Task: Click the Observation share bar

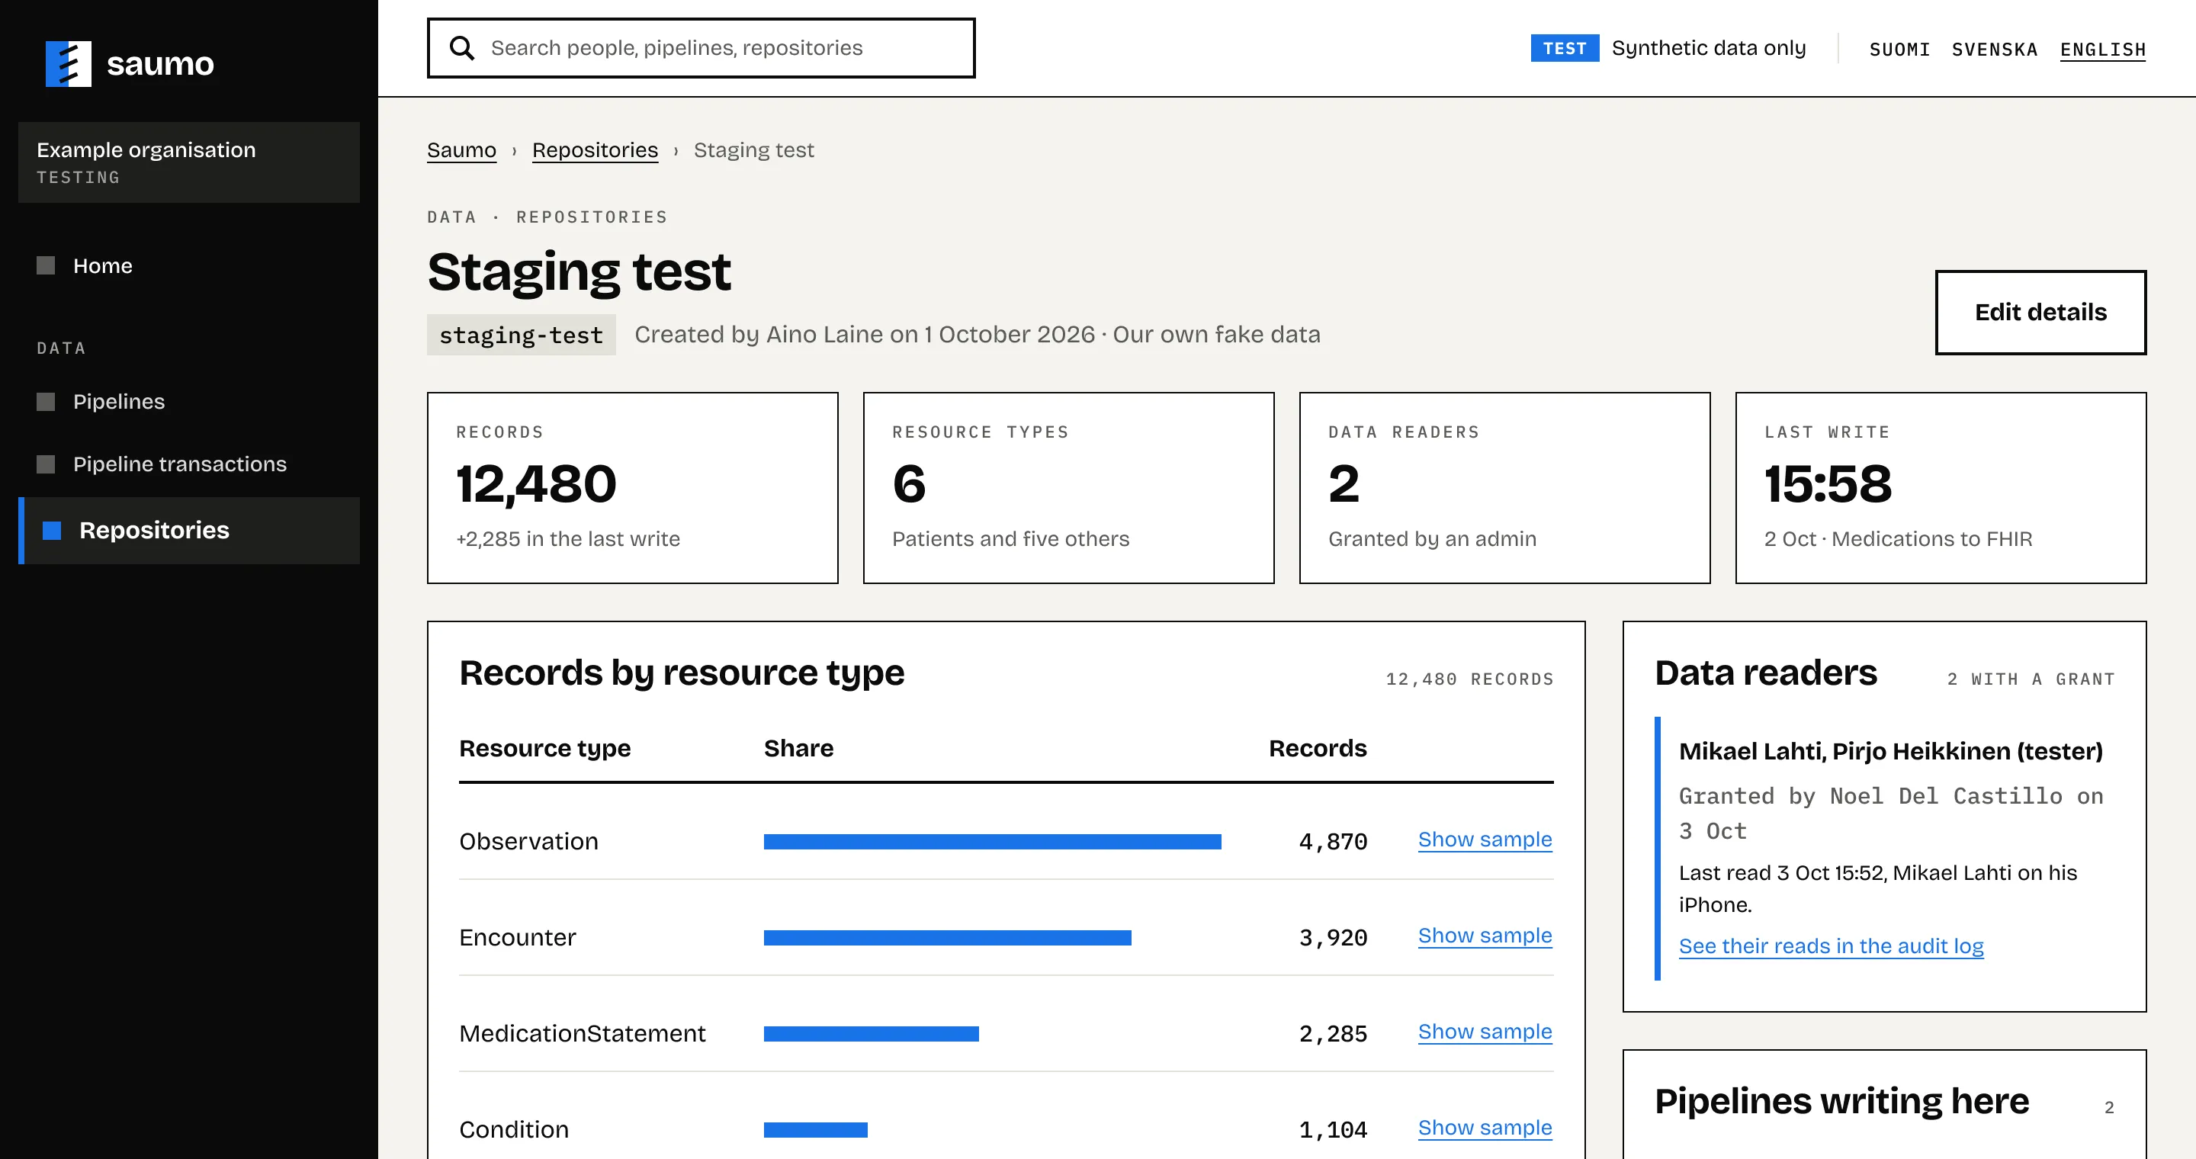Action: click(x=992, y=842)
